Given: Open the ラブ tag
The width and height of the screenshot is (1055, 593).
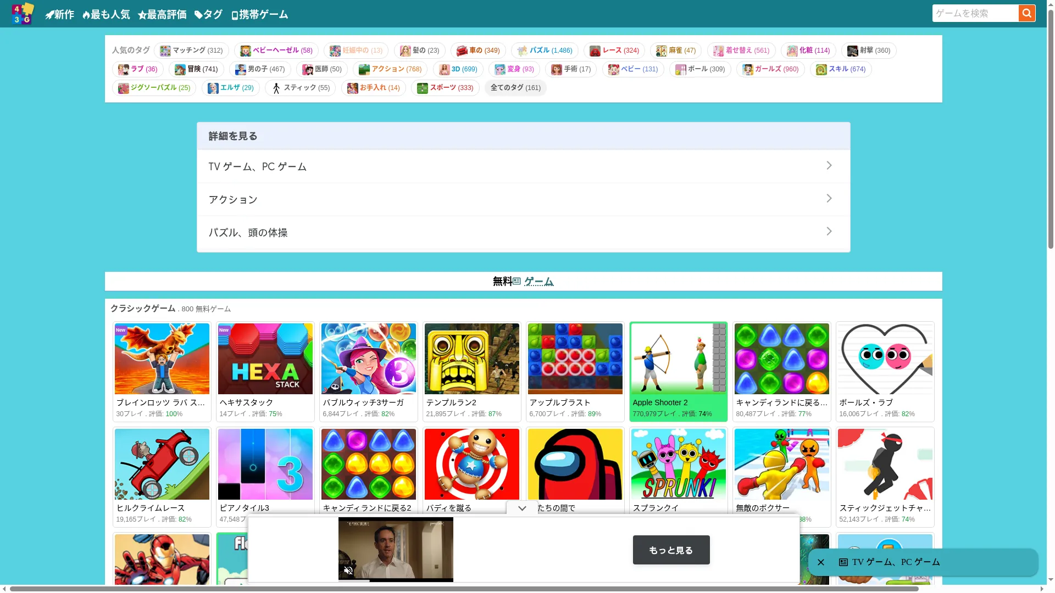Looking at the screenshot, I should tap(137, 69).
